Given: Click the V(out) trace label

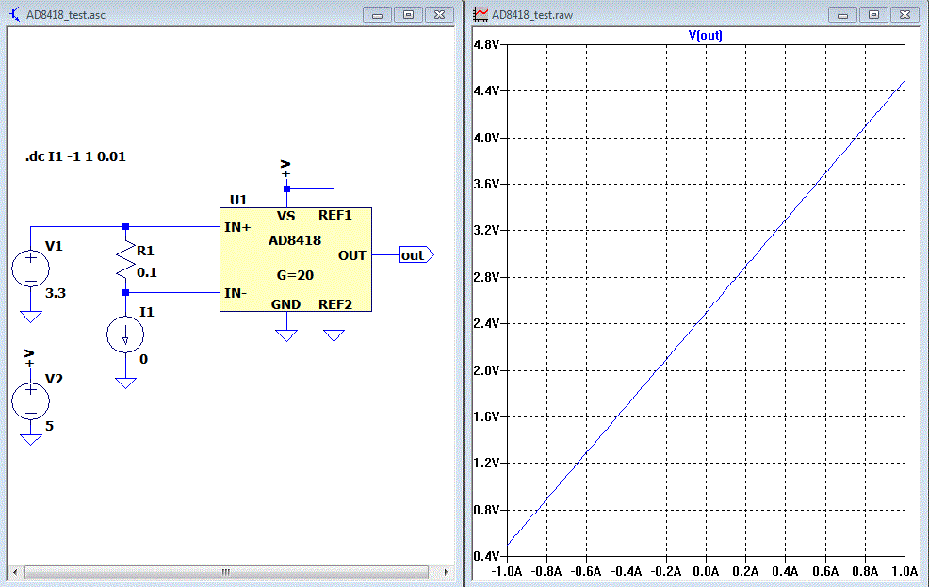Looking at the screenshot, I should pyautogui.click(x=705, y=36).
